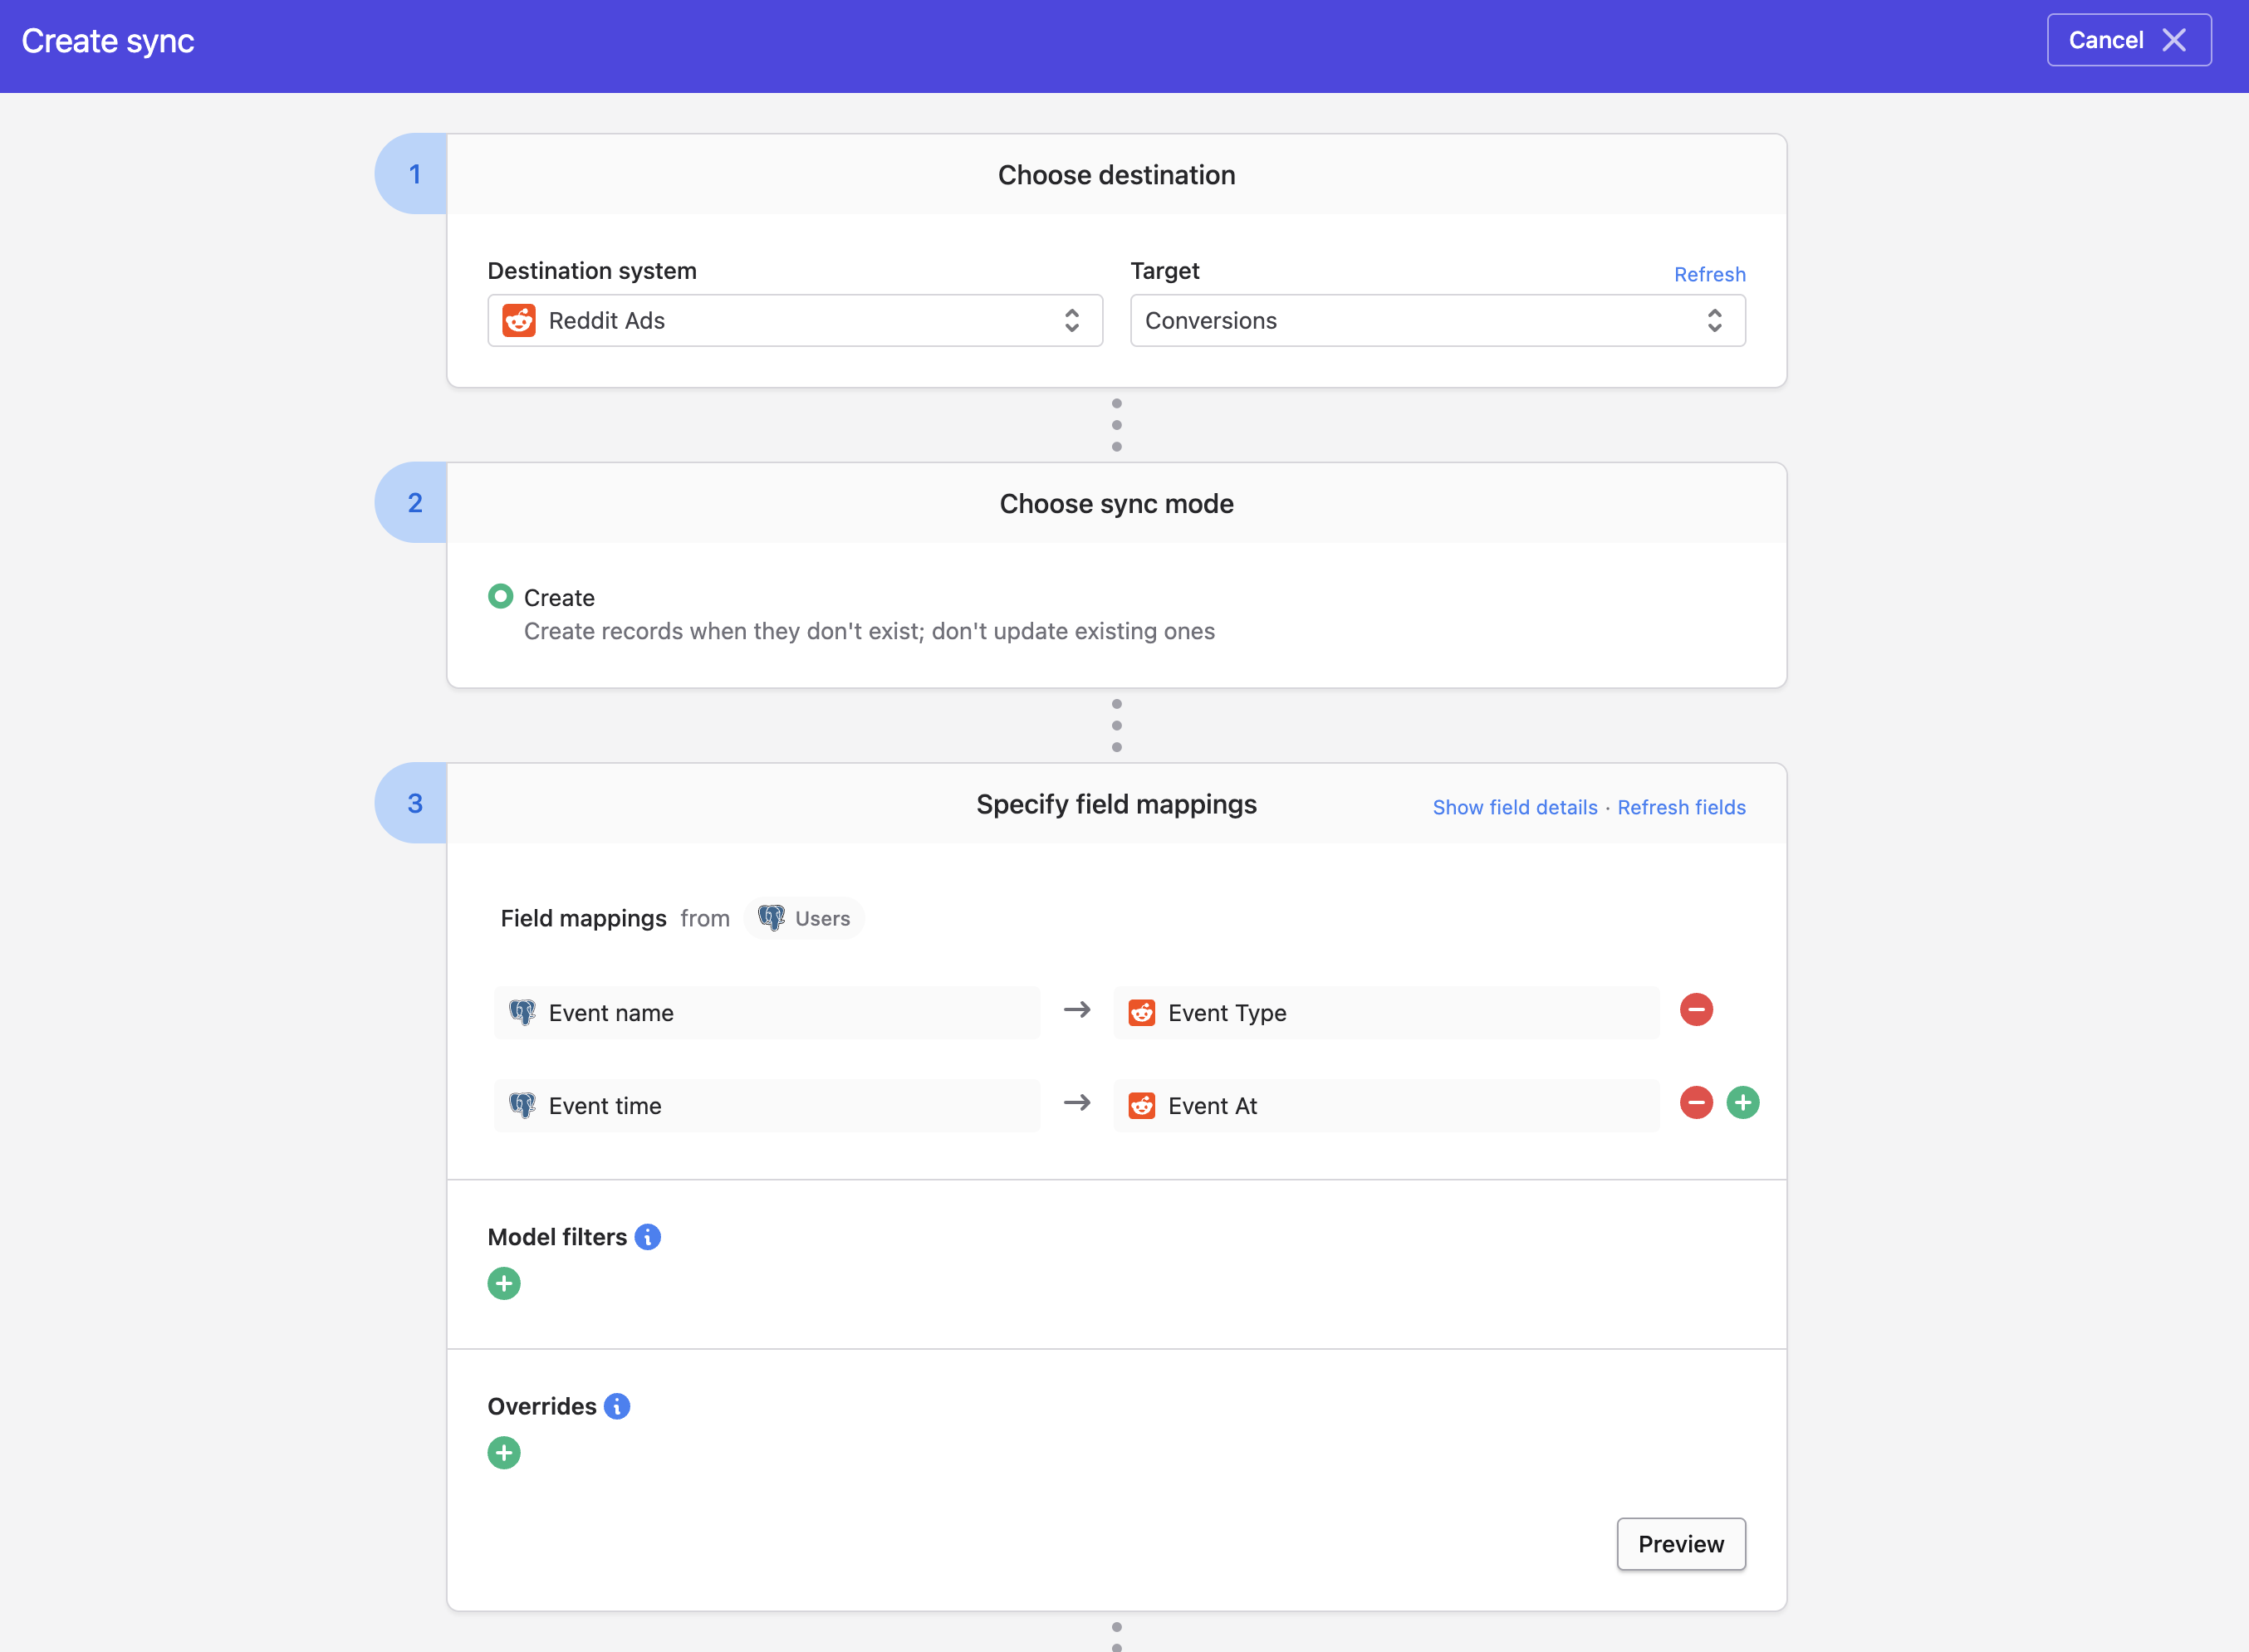Click the Postgres Users model chip

tap(805, 918)
